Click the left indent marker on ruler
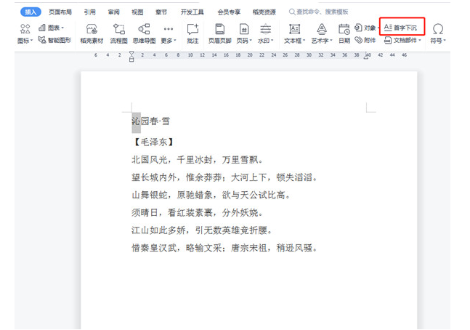Viewport: 470px width, 330px height. pyautogui.click(x=131, y=57)
